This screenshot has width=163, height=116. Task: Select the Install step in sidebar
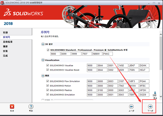5,51
